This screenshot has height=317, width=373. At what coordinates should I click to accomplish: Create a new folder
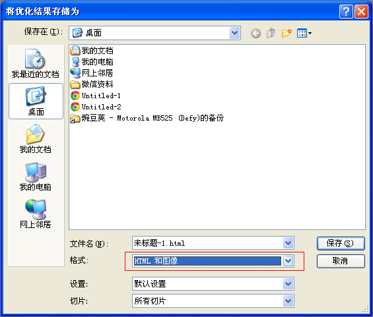287,33
